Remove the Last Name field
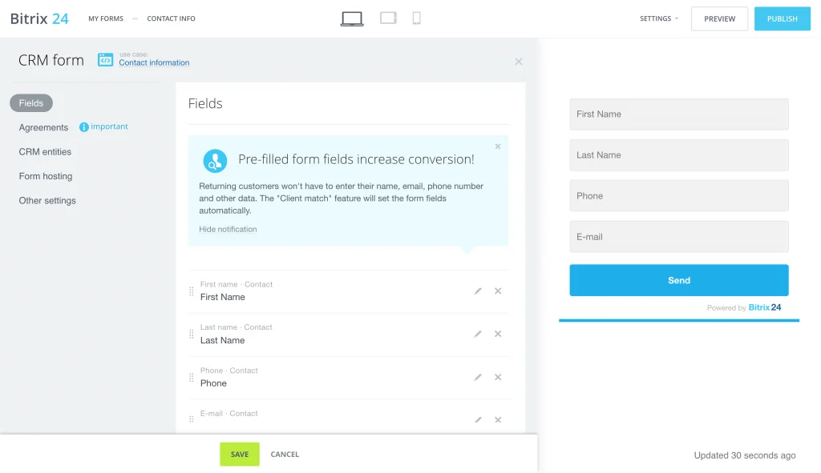The image size is (821, 473). click(498, 335)
